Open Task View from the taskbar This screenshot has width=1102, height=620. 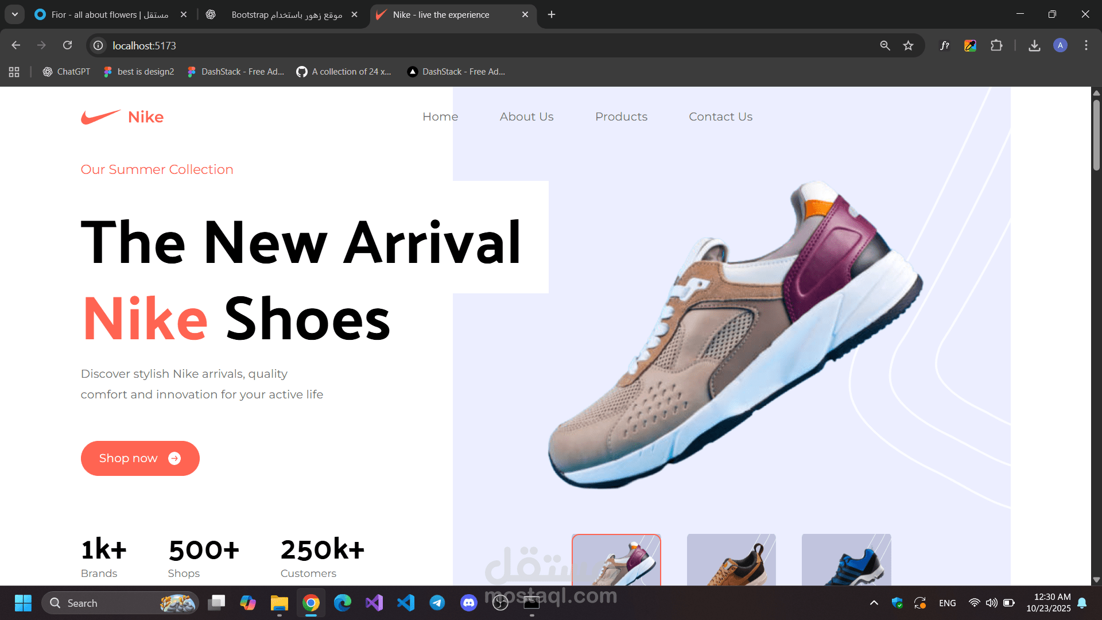tap(216, 603)
